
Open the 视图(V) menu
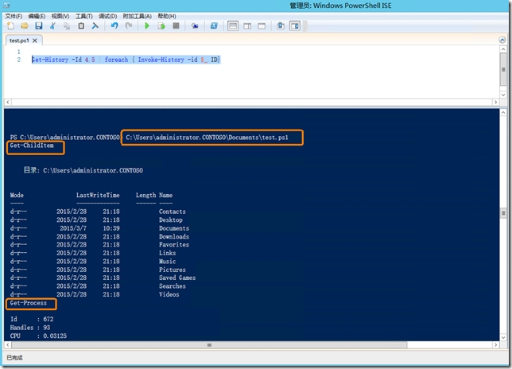pyautogui.click(x=60, y=16)
